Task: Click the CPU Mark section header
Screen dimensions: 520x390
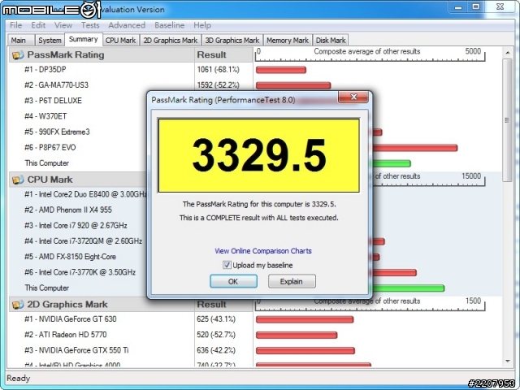Action: pyautogui.click(x=78, y=180)
